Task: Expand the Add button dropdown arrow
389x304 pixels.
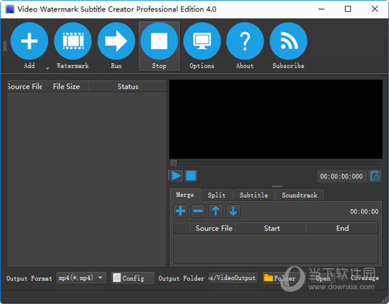Action: [x=47, y=68]
